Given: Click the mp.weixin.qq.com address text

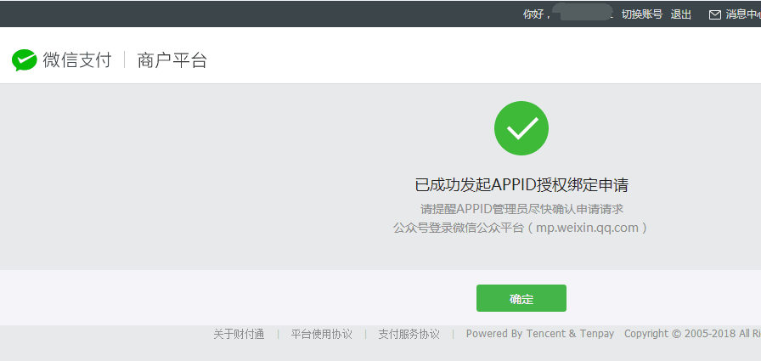Looking at the screenshot, I should tap(591, 228).
